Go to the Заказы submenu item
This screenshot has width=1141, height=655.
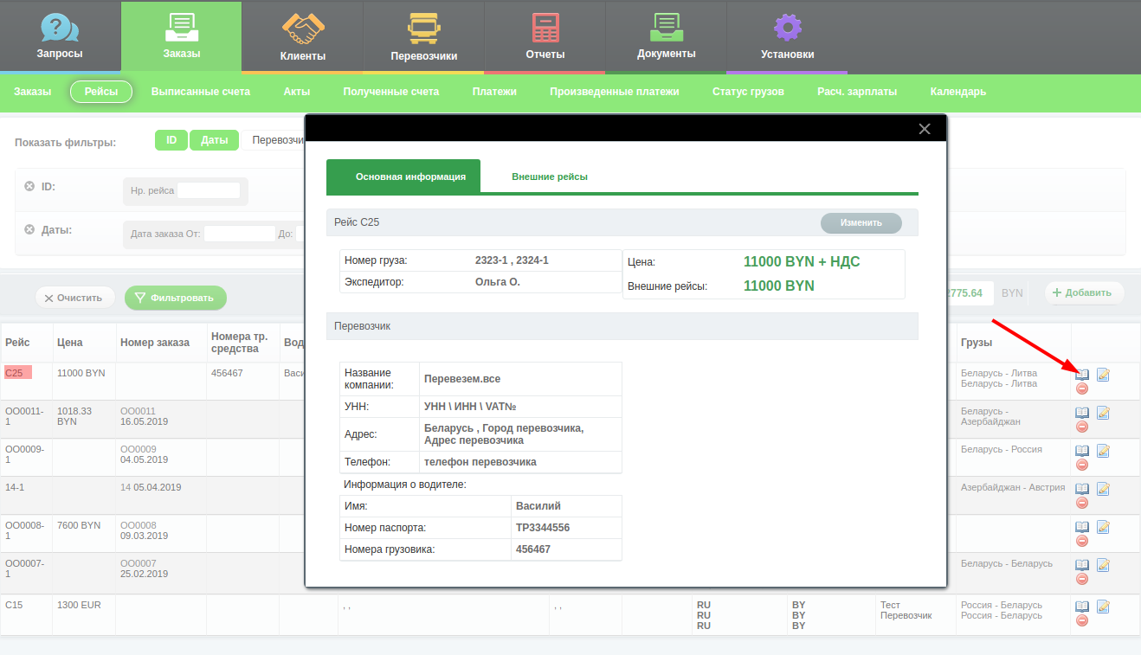(32, 92)
